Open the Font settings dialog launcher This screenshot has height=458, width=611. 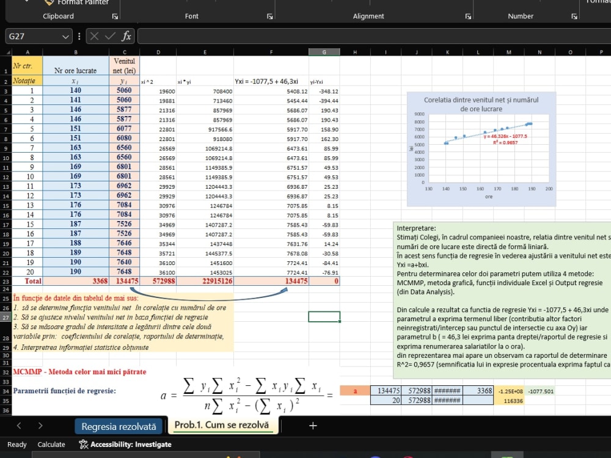[x=269, y=16]
